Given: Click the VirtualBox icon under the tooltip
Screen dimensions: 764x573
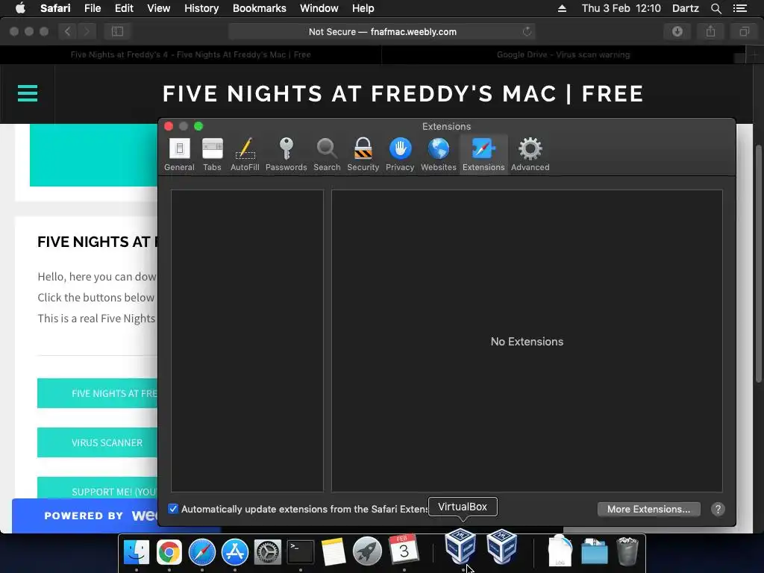Looking at the screenshot, I should (x=460, y=546).
